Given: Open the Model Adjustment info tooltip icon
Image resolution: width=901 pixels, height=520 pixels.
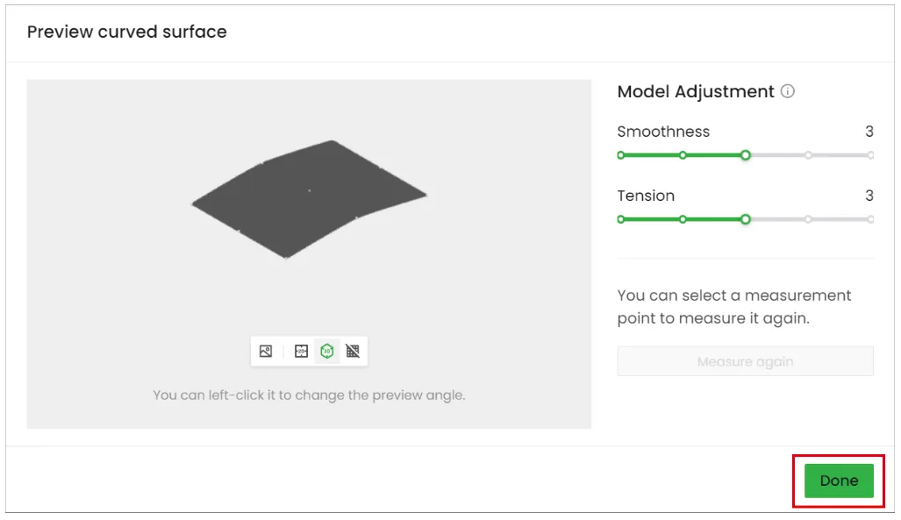Looking at the screenshot, I should [788, 91].
